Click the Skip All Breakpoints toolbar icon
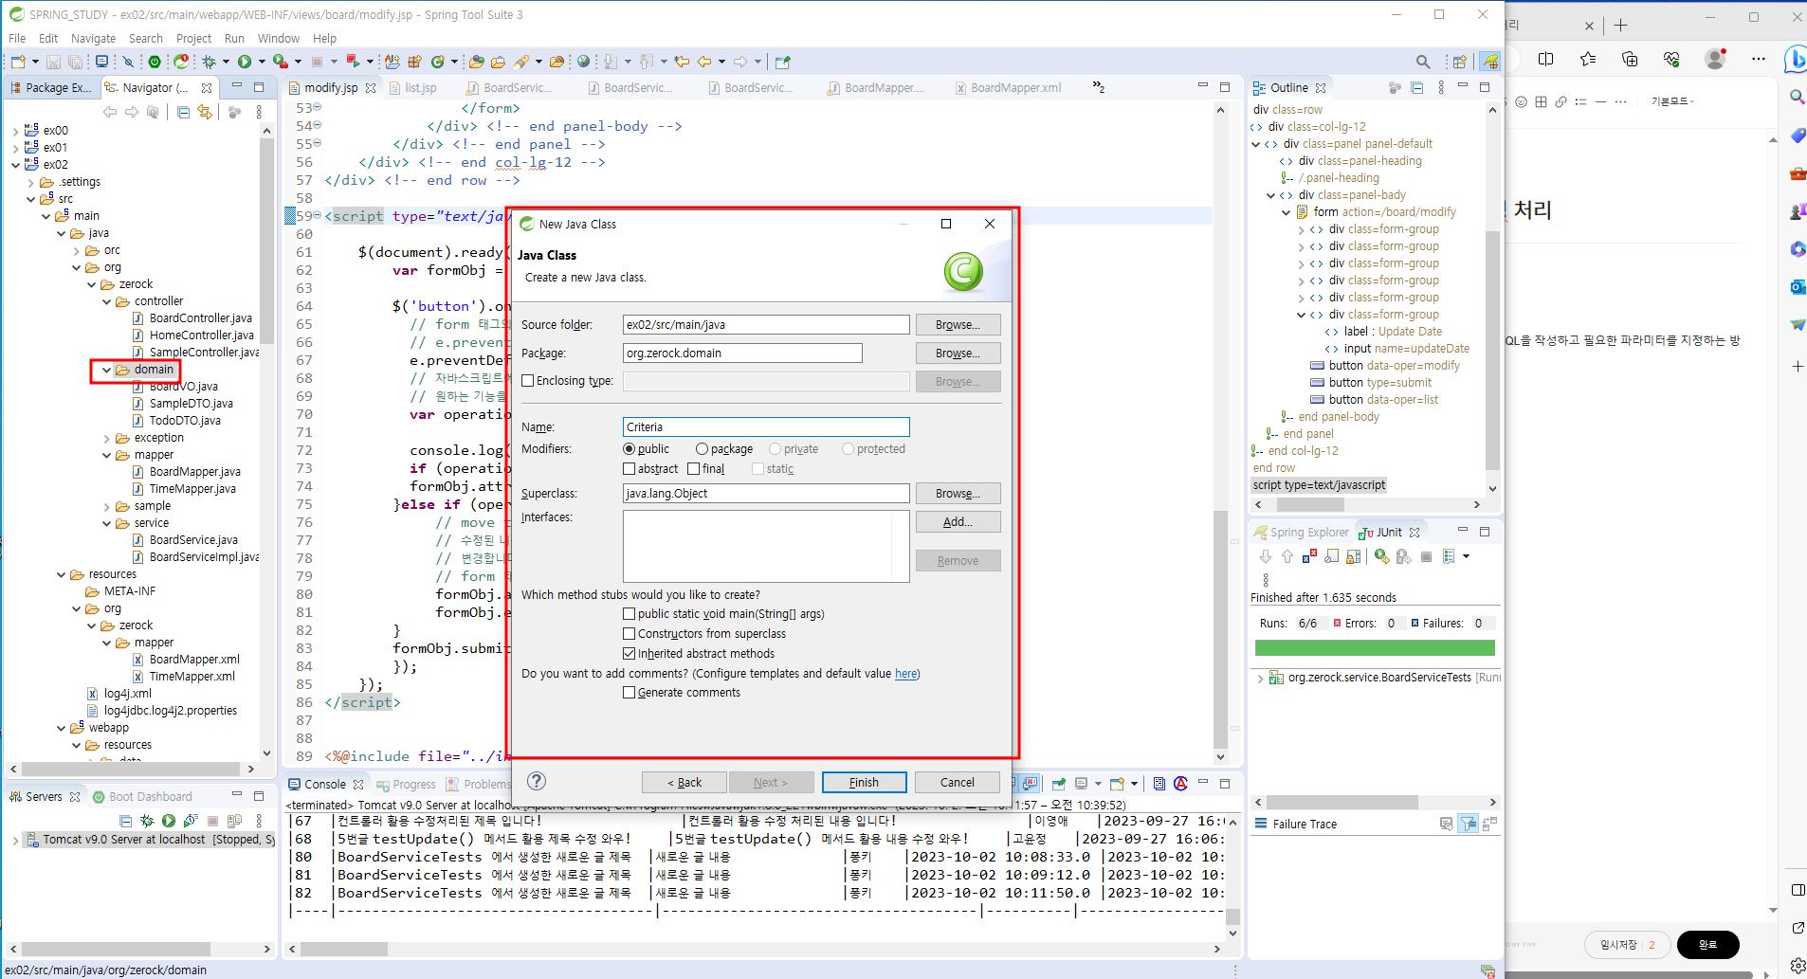The width and height of the screenshot is (1807, 979). point(128,62)
